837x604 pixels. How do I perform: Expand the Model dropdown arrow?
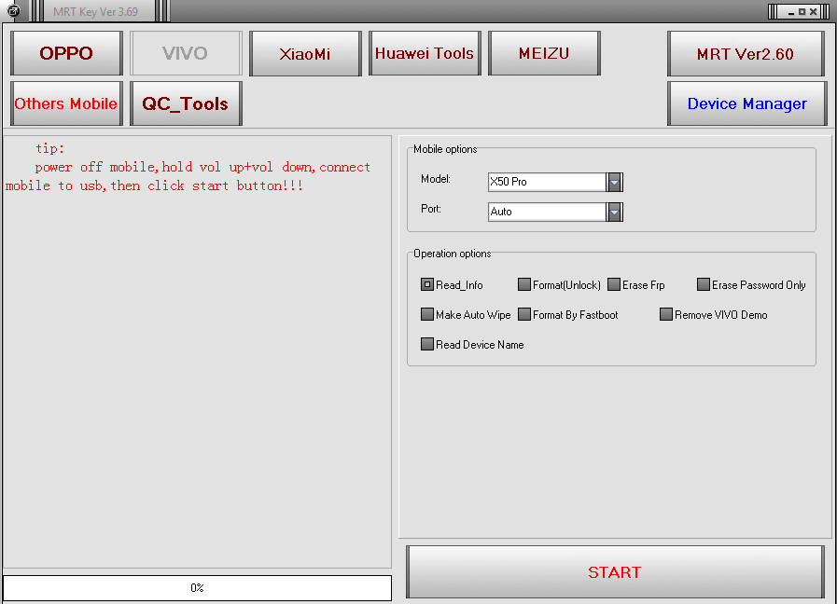tap(614, 183)
